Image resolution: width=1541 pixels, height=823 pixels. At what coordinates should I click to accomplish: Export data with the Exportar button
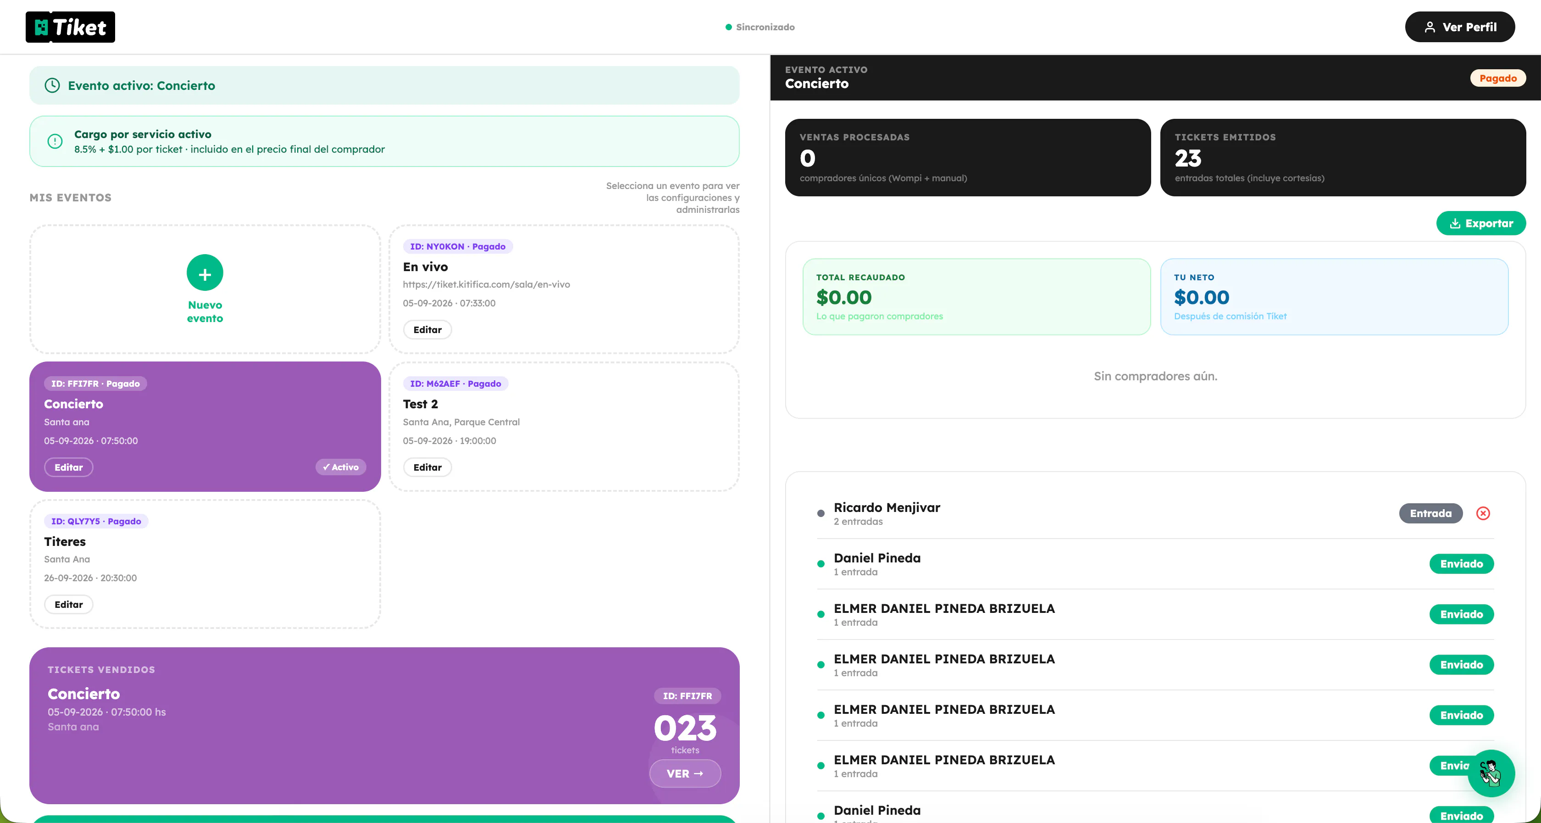pyautogui.click(x=1481, y=223)
